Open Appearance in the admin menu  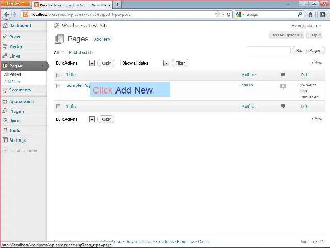tap(22, 101)
